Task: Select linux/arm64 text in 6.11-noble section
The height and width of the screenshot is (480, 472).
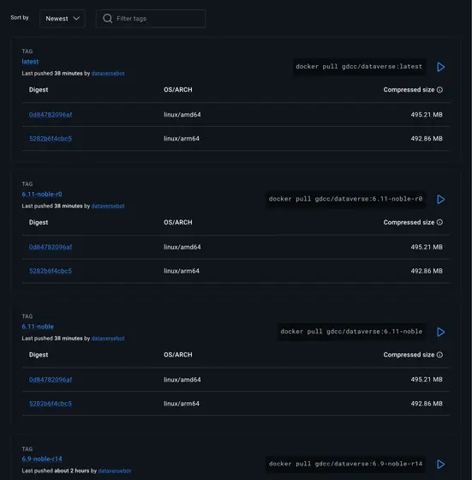Action: [x=182, y=404]
